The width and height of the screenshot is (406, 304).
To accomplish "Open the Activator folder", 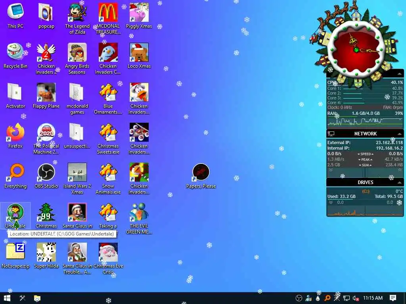I will click(15, 95).
